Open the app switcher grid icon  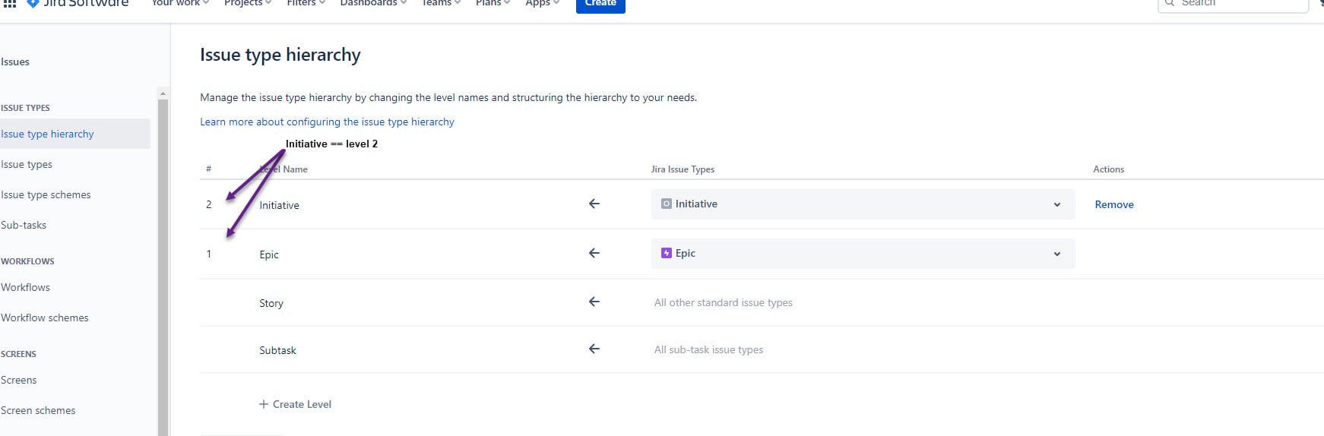[x=10, y=3]
